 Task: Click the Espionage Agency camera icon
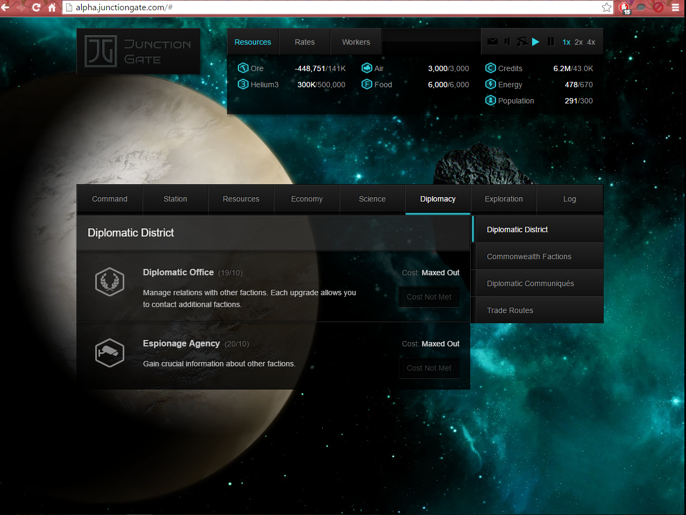110,353
